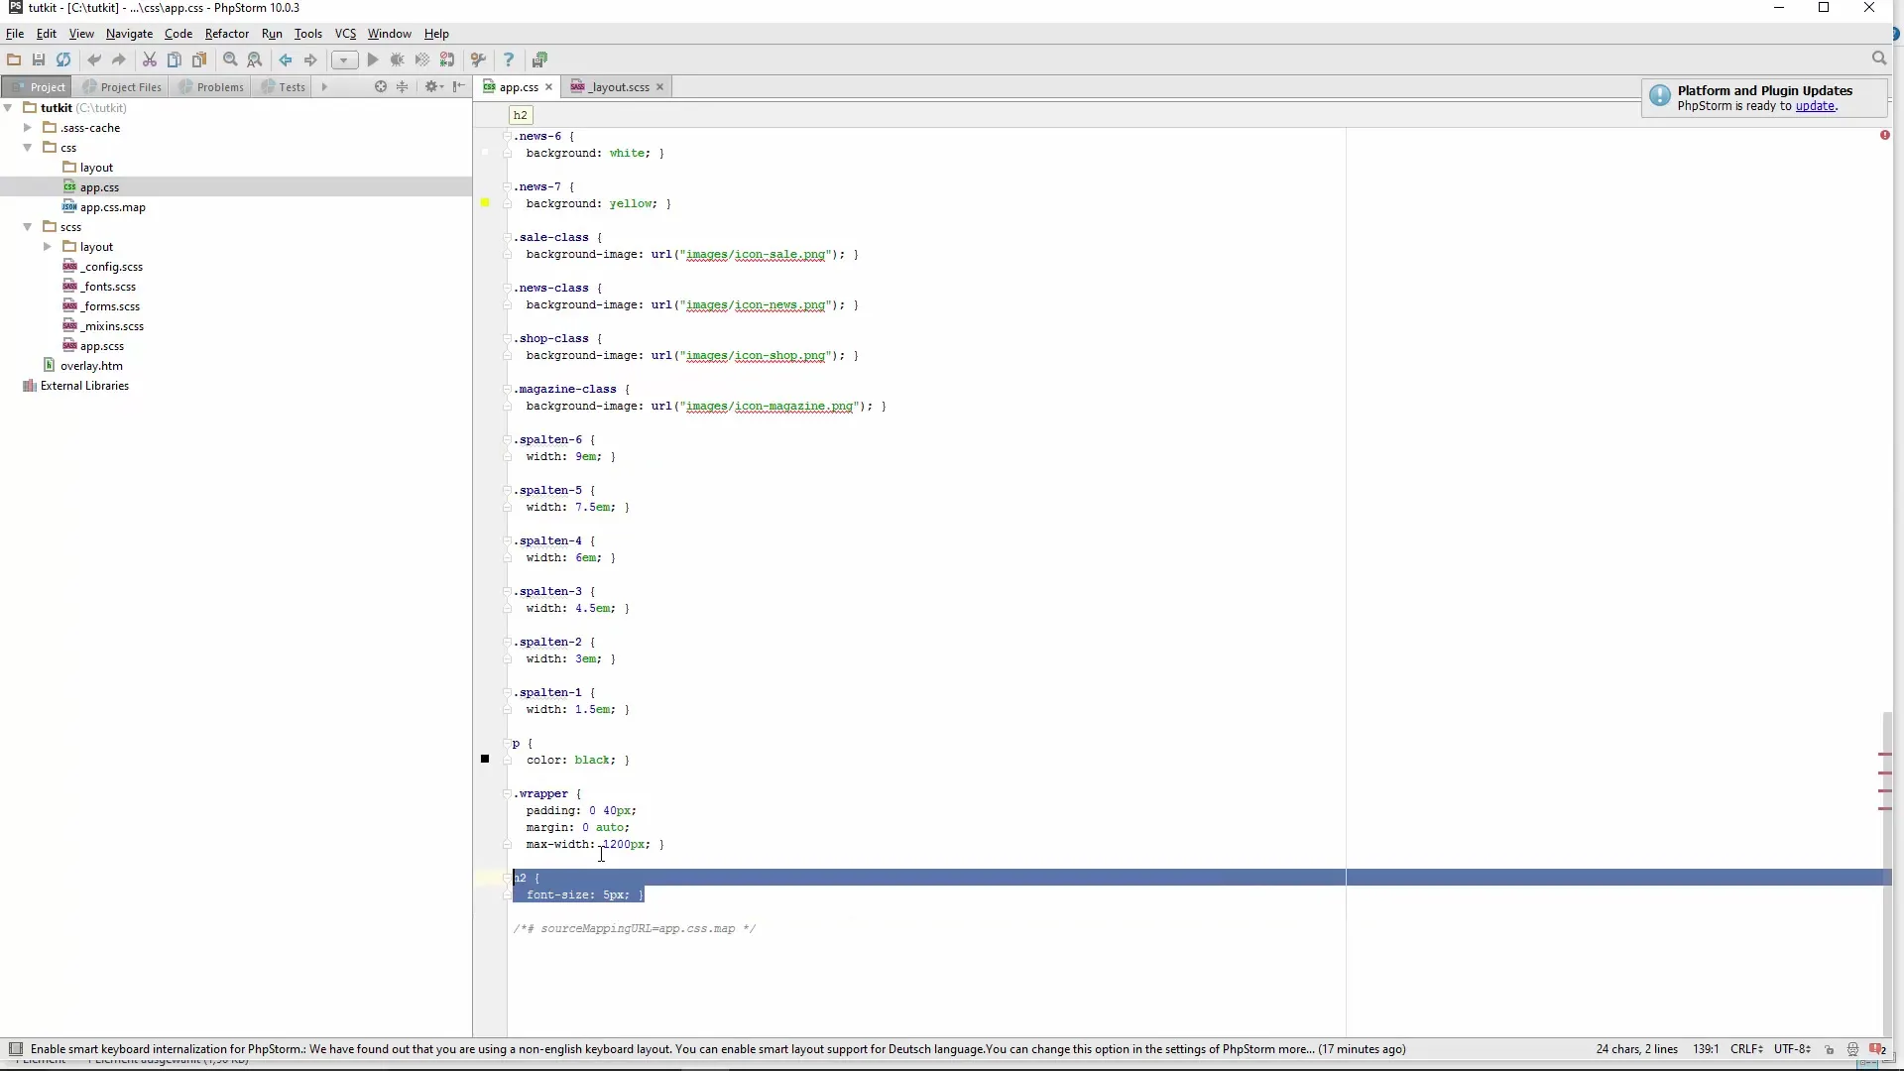The image size is (1904, 1071).
Task: Click the Collapse All icon in project panel
Action: (403, 87)
